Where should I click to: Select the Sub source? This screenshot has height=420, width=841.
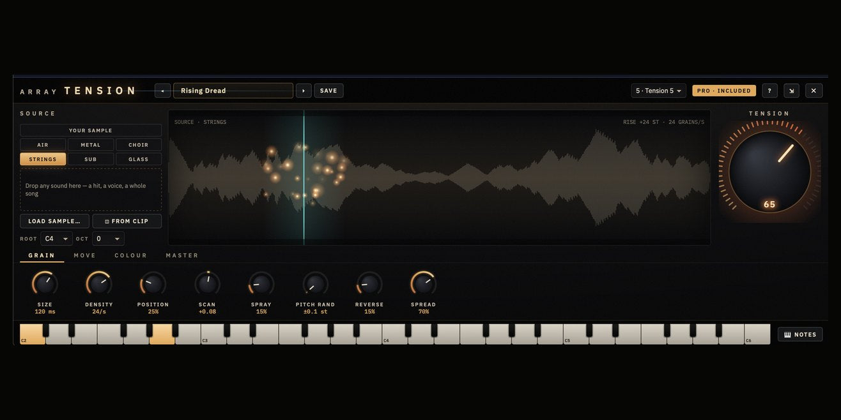coord(91,160)
